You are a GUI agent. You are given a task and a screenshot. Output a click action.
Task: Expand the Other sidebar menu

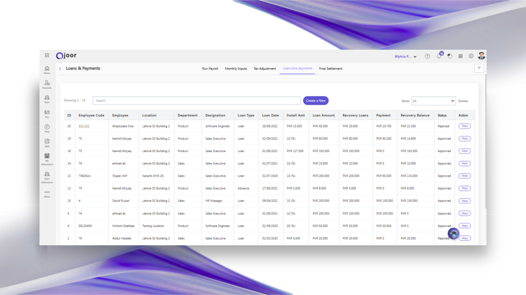click(x=47, y=194)
